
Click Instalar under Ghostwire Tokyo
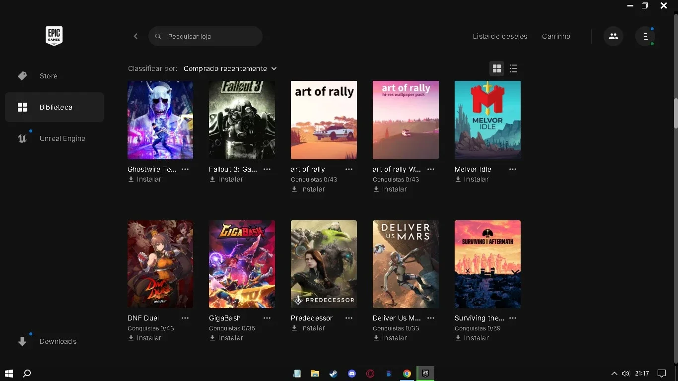click(x=144, y=179)
